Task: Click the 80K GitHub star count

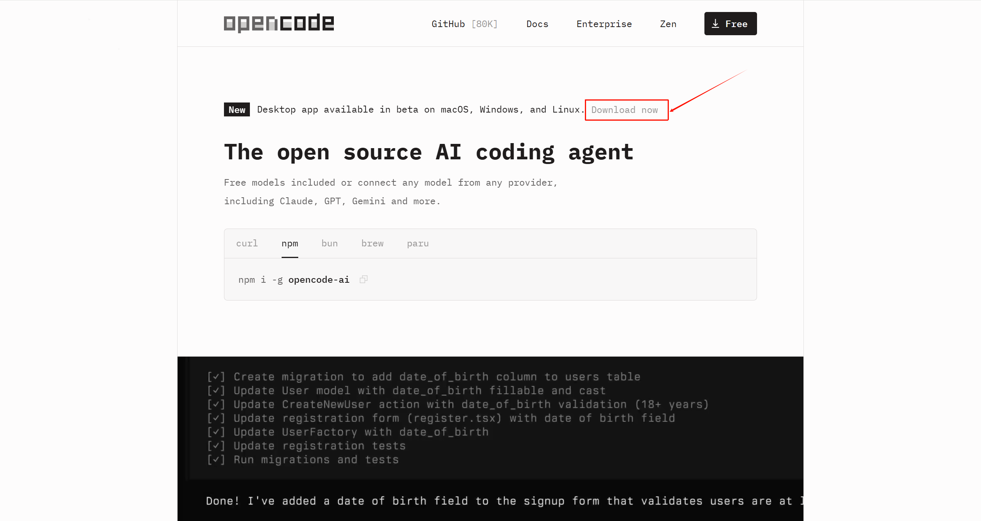Action: coord(484,24)
